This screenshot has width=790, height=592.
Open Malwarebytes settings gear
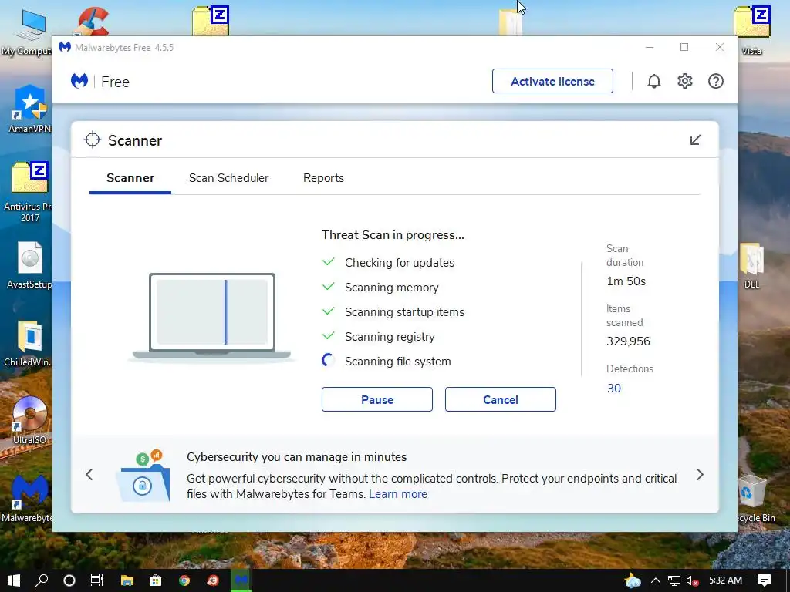point(685,81)
